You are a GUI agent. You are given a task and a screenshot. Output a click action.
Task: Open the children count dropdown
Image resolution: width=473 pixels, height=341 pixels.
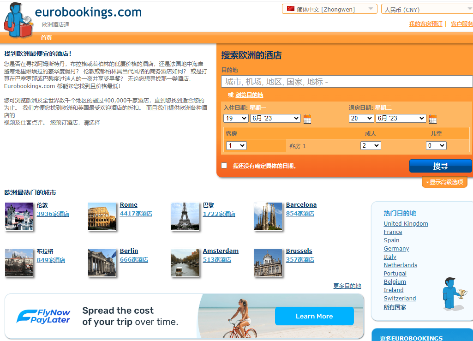click(436, 145)
